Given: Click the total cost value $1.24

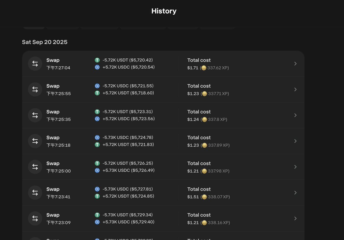Looking at the screenshot, I should 193,119.
